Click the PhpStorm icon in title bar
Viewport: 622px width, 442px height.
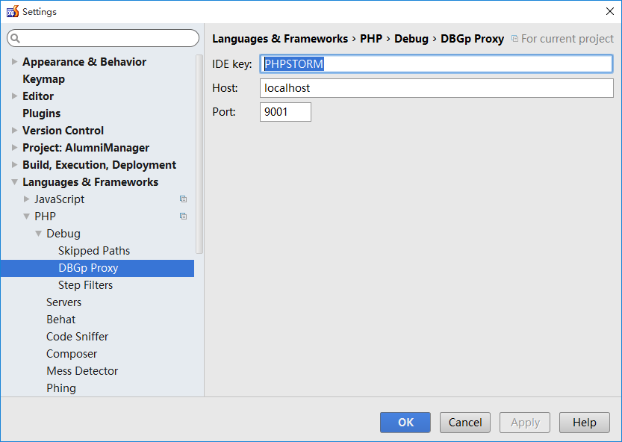tap(13, 11)
